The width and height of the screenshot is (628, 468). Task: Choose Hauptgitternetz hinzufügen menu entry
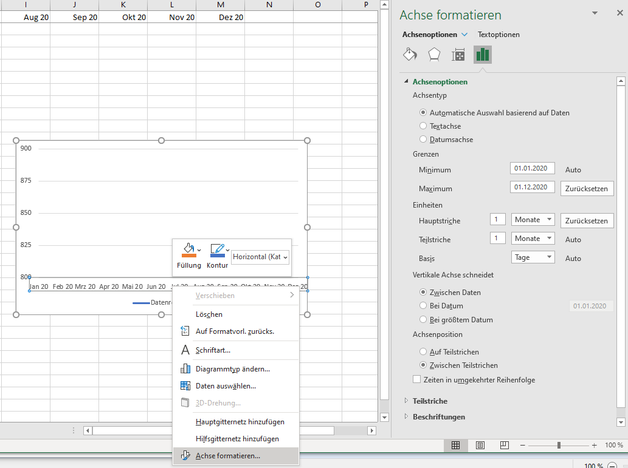pos(236,422)
